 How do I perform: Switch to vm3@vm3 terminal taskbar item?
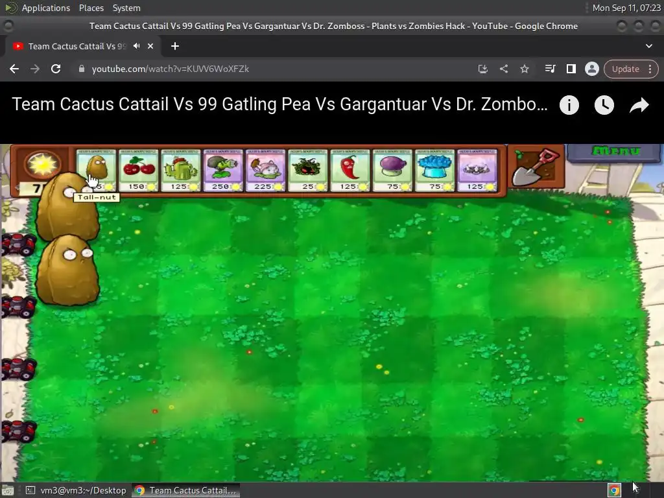point(77,490)
